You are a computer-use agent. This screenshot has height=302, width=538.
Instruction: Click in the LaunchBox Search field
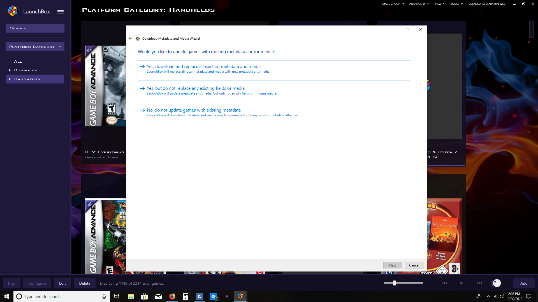(x=35, y=28)
